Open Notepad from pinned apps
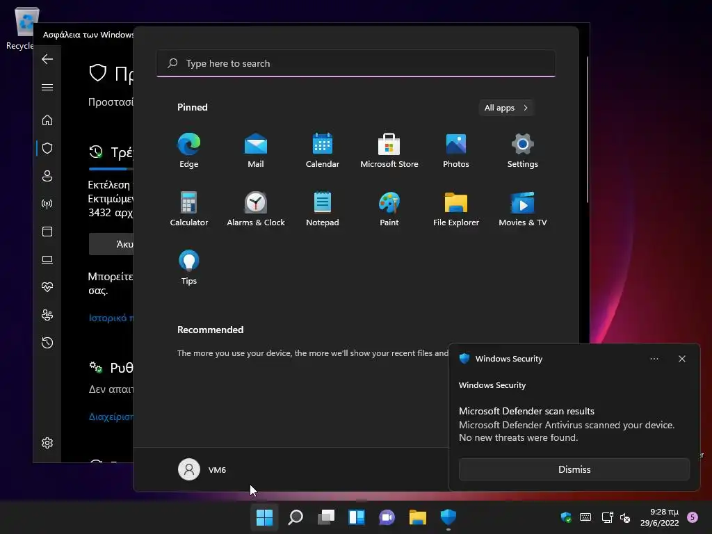 323,209
